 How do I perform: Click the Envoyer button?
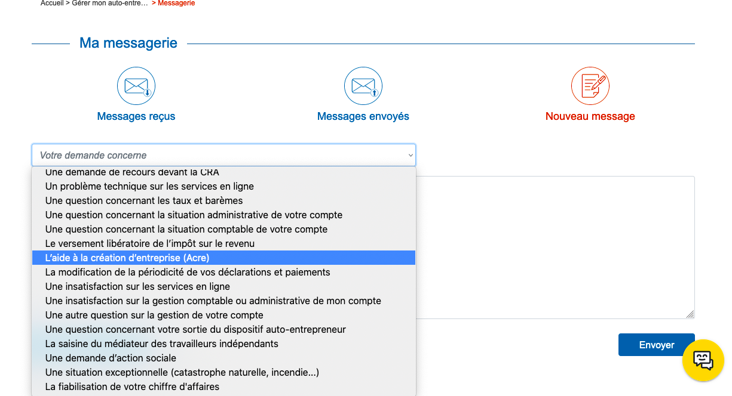click(x=656, y=345)
